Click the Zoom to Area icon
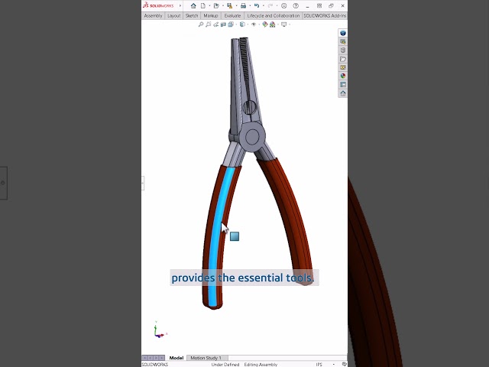Image resolution: width=489 pixels, height=367 pixels. [209, 24]
